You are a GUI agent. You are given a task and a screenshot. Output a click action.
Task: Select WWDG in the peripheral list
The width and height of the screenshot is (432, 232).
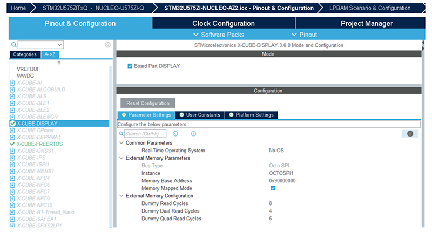(25, 76)
